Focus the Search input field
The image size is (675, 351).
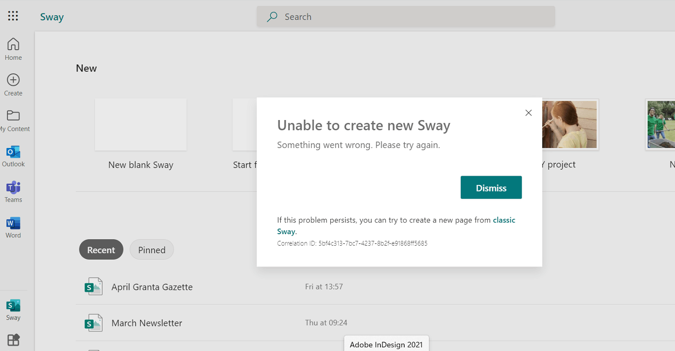[406, 17]
